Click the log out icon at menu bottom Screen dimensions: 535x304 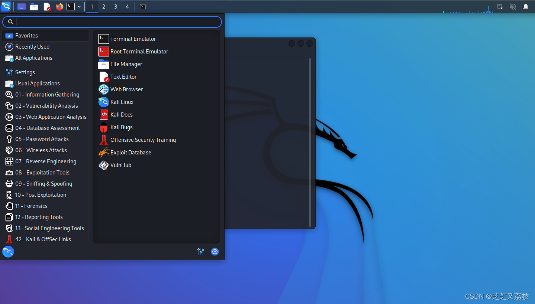pyautogui.click(x=215, y=252)
